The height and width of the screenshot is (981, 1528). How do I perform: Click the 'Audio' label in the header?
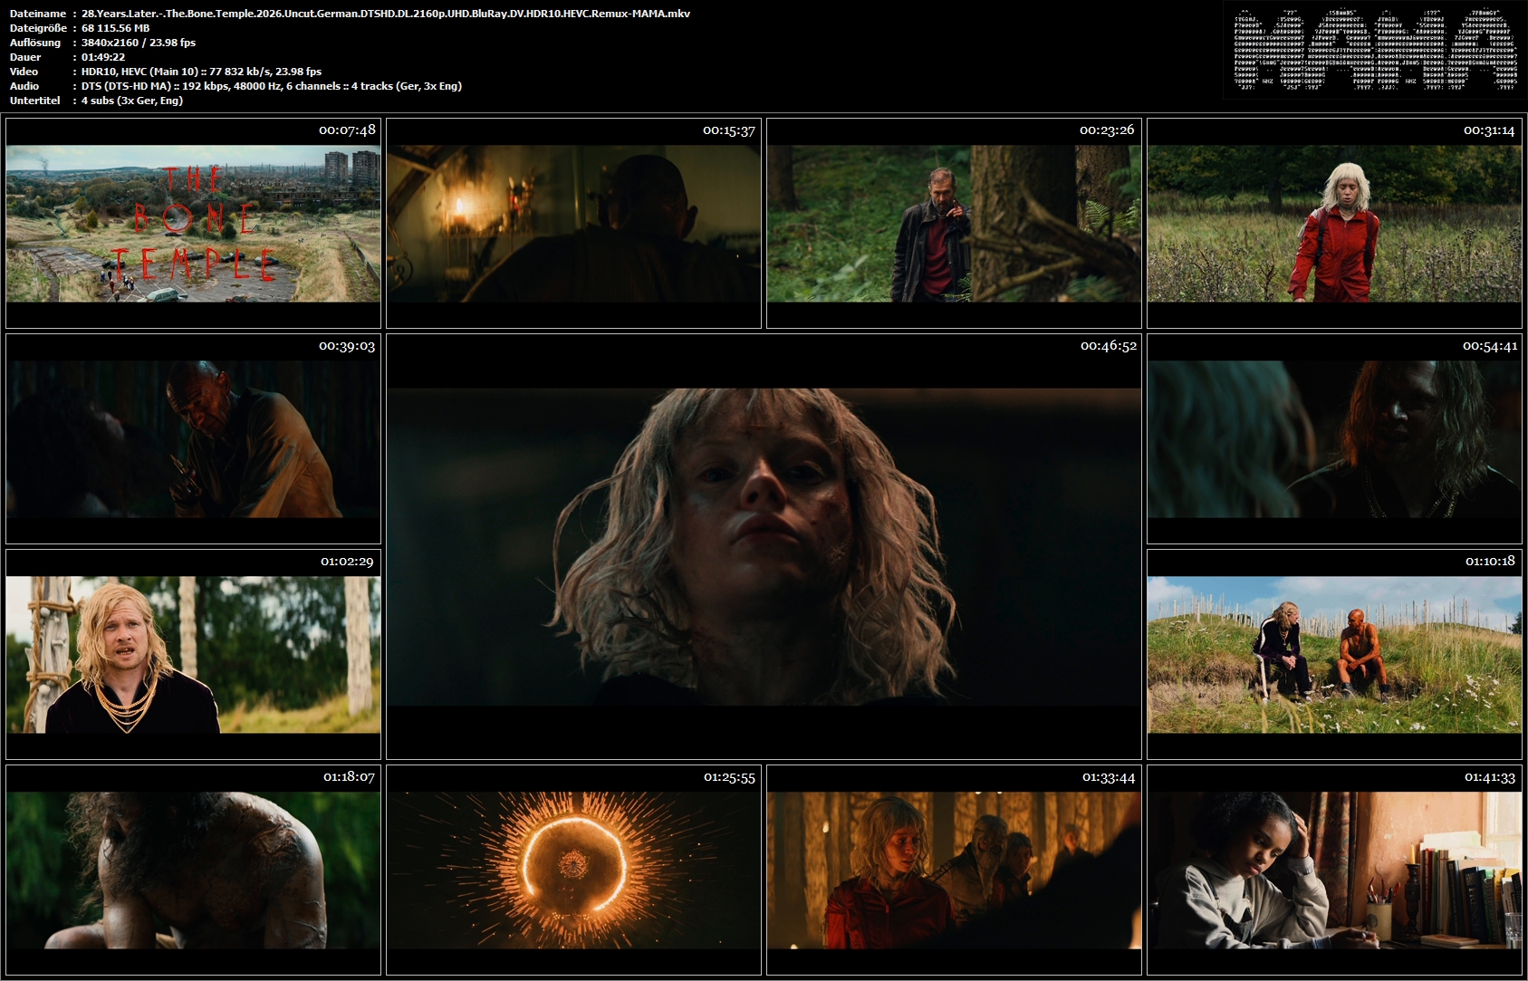[24, 86]
